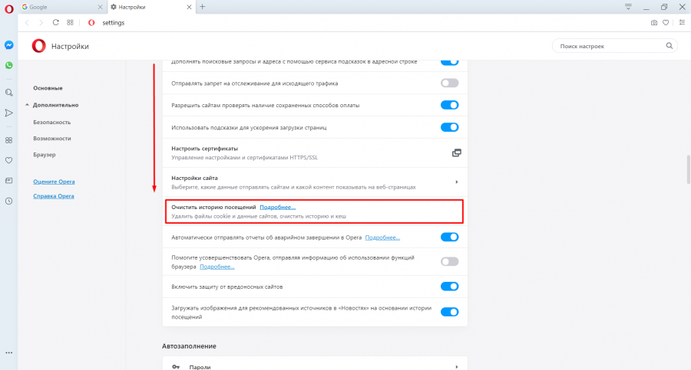Expand the Настройки сайта section arrow
This screenshot has height=370, width=691.
coord(457,182)
